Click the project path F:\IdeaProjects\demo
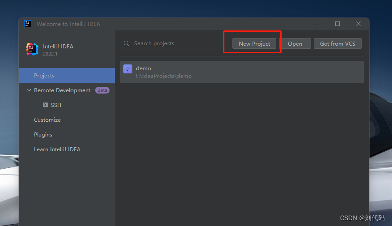392x226 pixels. (x=164, y=76)
